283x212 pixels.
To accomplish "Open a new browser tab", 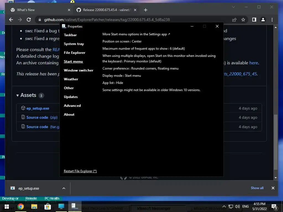I will pyautogui.click(x=146, y=10).
